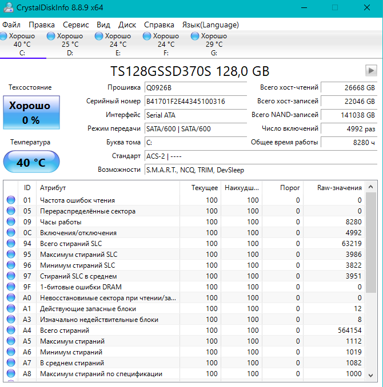Click the Raw-значения column header
Screen dimensions: 383x387
pos(334,188)
